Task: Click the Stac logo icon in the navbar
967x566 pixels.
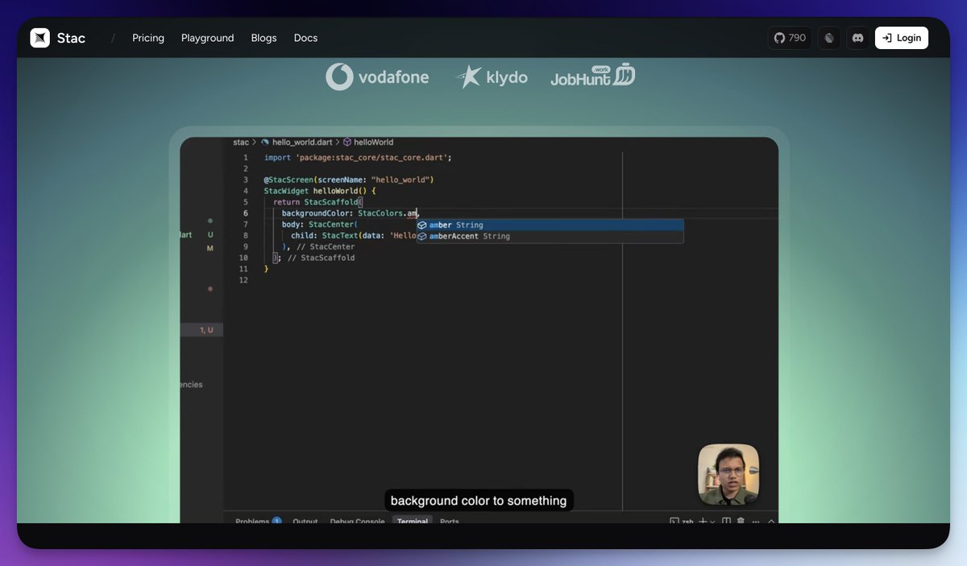Action: (39, 37)
